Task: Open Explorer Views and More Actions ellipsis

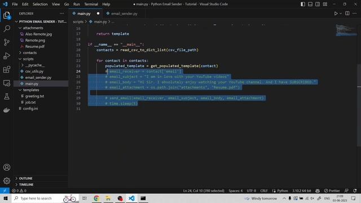Action: 61,14
